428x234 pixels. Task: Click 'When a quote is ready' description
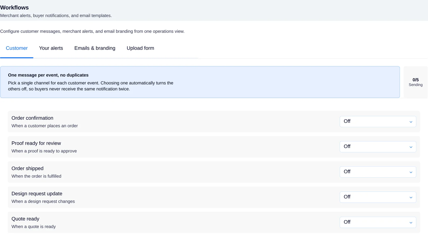[x=34, y=227]
